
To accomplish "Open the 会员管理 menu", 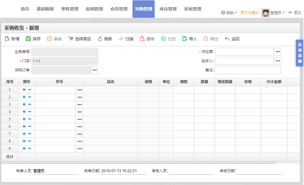I will (119, 9).
